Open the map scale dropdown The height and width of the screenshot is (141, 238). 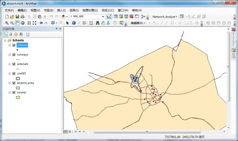(x=103, y=17)
